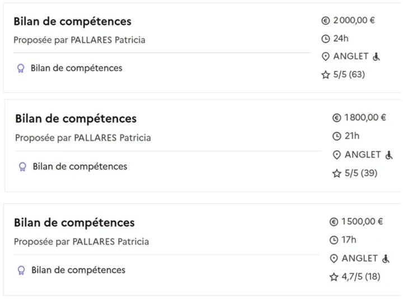Click the wheelchair icon in the 1 500,00 € card

tap(385, 259)
